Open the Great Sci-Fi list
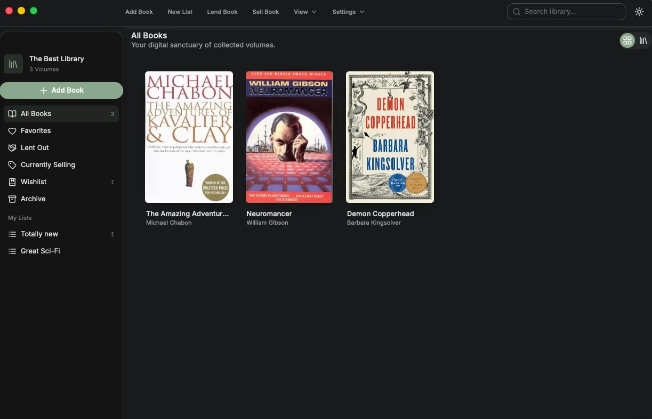The width and height of the screenshot is (652, 419). coord(61,251)
